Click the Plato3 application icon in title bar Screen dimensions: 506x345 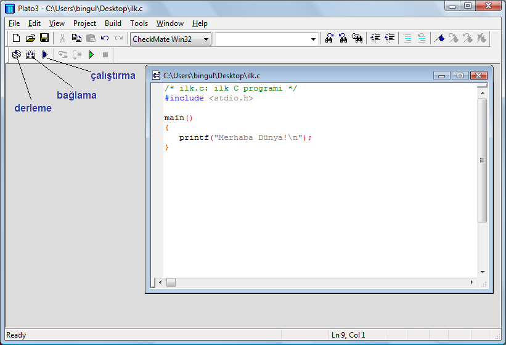point(10,9)
